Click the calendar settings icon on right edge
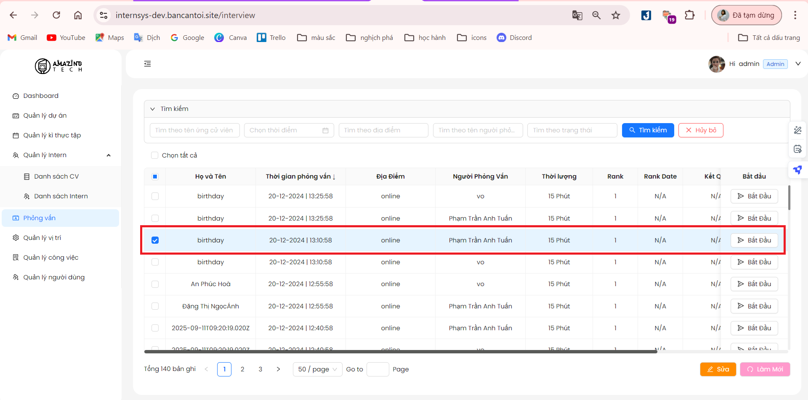Image resolution: width=808 pixels, height=400 pixels. click(797, 149)
